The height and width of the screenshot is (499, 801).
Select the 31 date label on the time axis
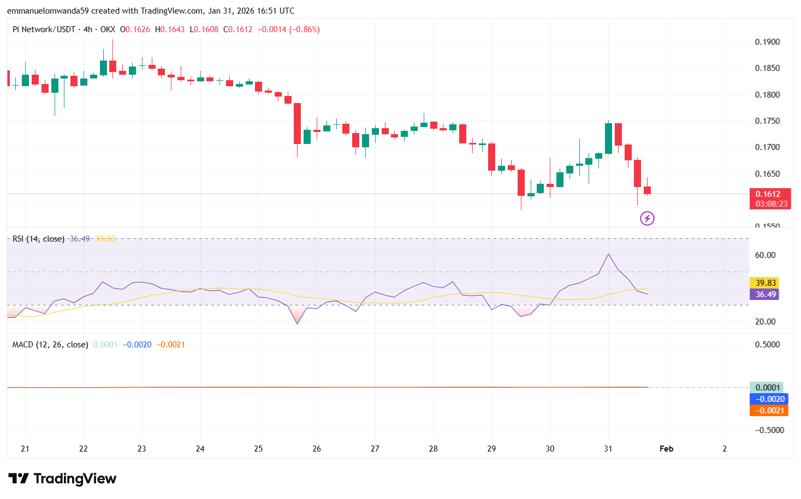[x=608, y=449]
